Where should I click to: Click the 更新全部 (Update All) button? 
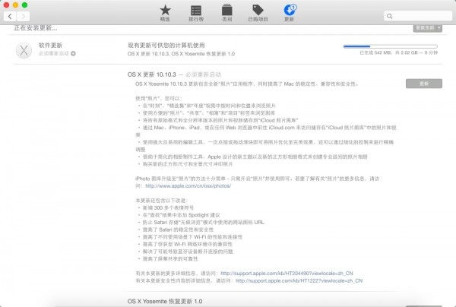click(425, 28)
